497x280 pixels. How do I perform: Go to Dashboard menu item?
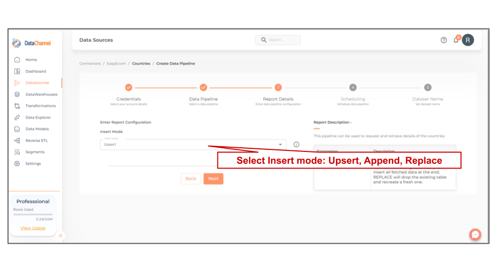(x=36, y=72)
